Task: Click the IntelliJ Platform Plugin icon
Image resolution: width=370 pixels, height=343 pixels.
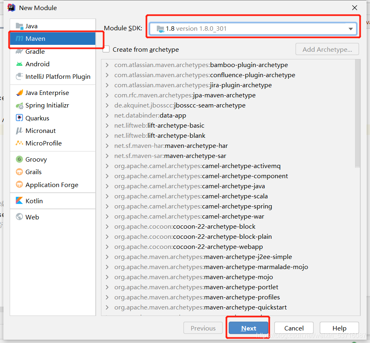Action: (19, 76)
